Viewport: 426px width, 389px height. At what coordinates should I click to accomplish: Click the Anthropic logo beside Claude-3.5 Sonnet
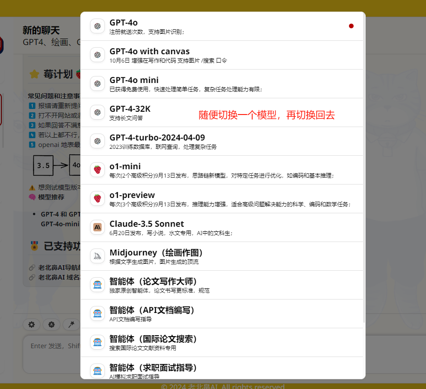pyautogui.click(x=97, y=227)
